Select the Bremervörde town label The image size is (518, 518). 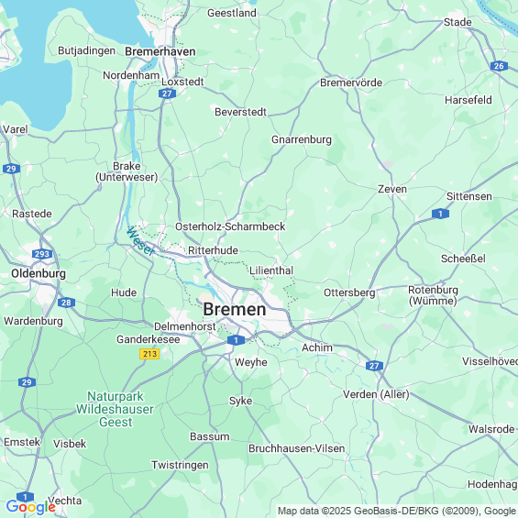point(351,83)
